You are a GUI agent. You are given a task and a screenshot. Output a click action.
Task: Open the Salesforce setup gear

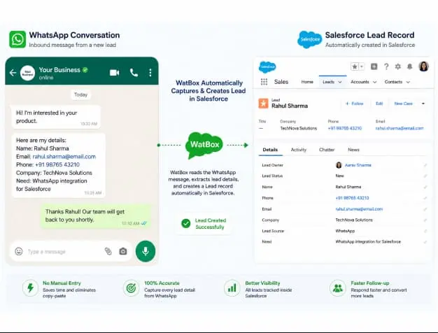pos(398,66)
